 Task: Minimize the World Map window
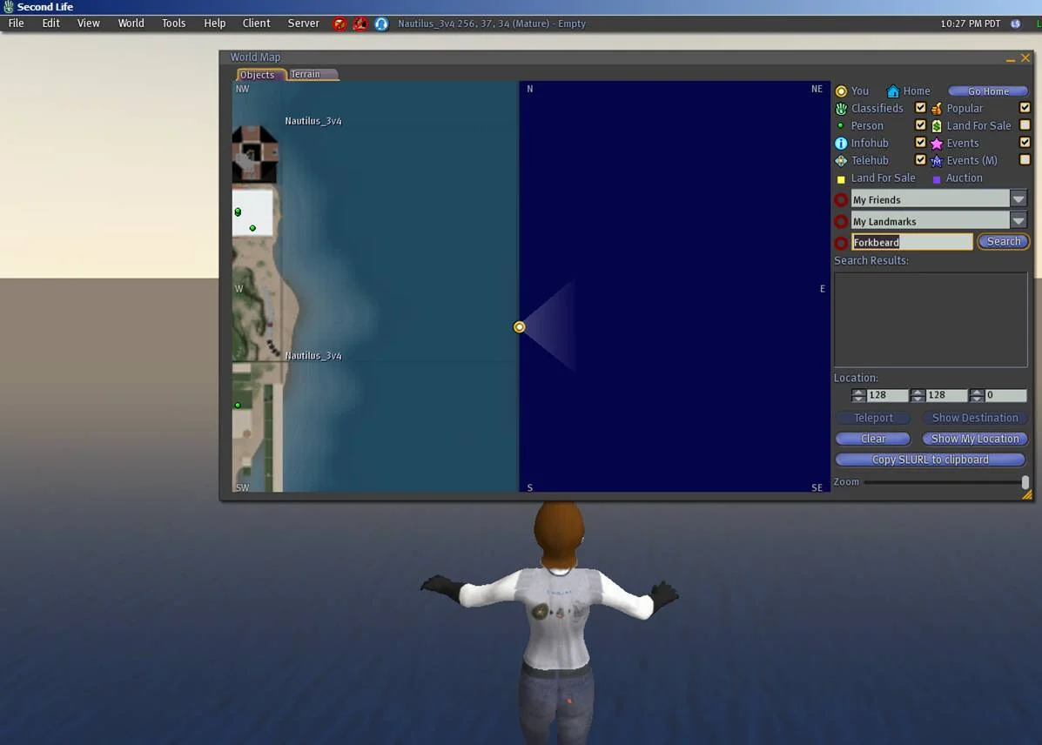click(x=1010, y=58)
